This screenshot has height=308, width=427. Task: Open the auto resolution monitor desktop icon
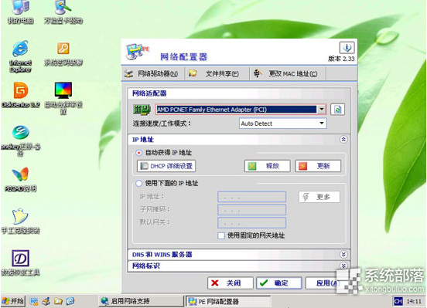63,98
